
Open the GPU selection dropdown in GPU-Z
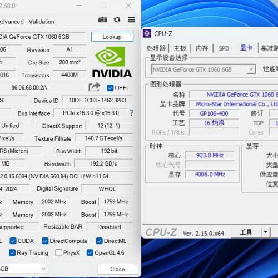(x=24, y=269)
